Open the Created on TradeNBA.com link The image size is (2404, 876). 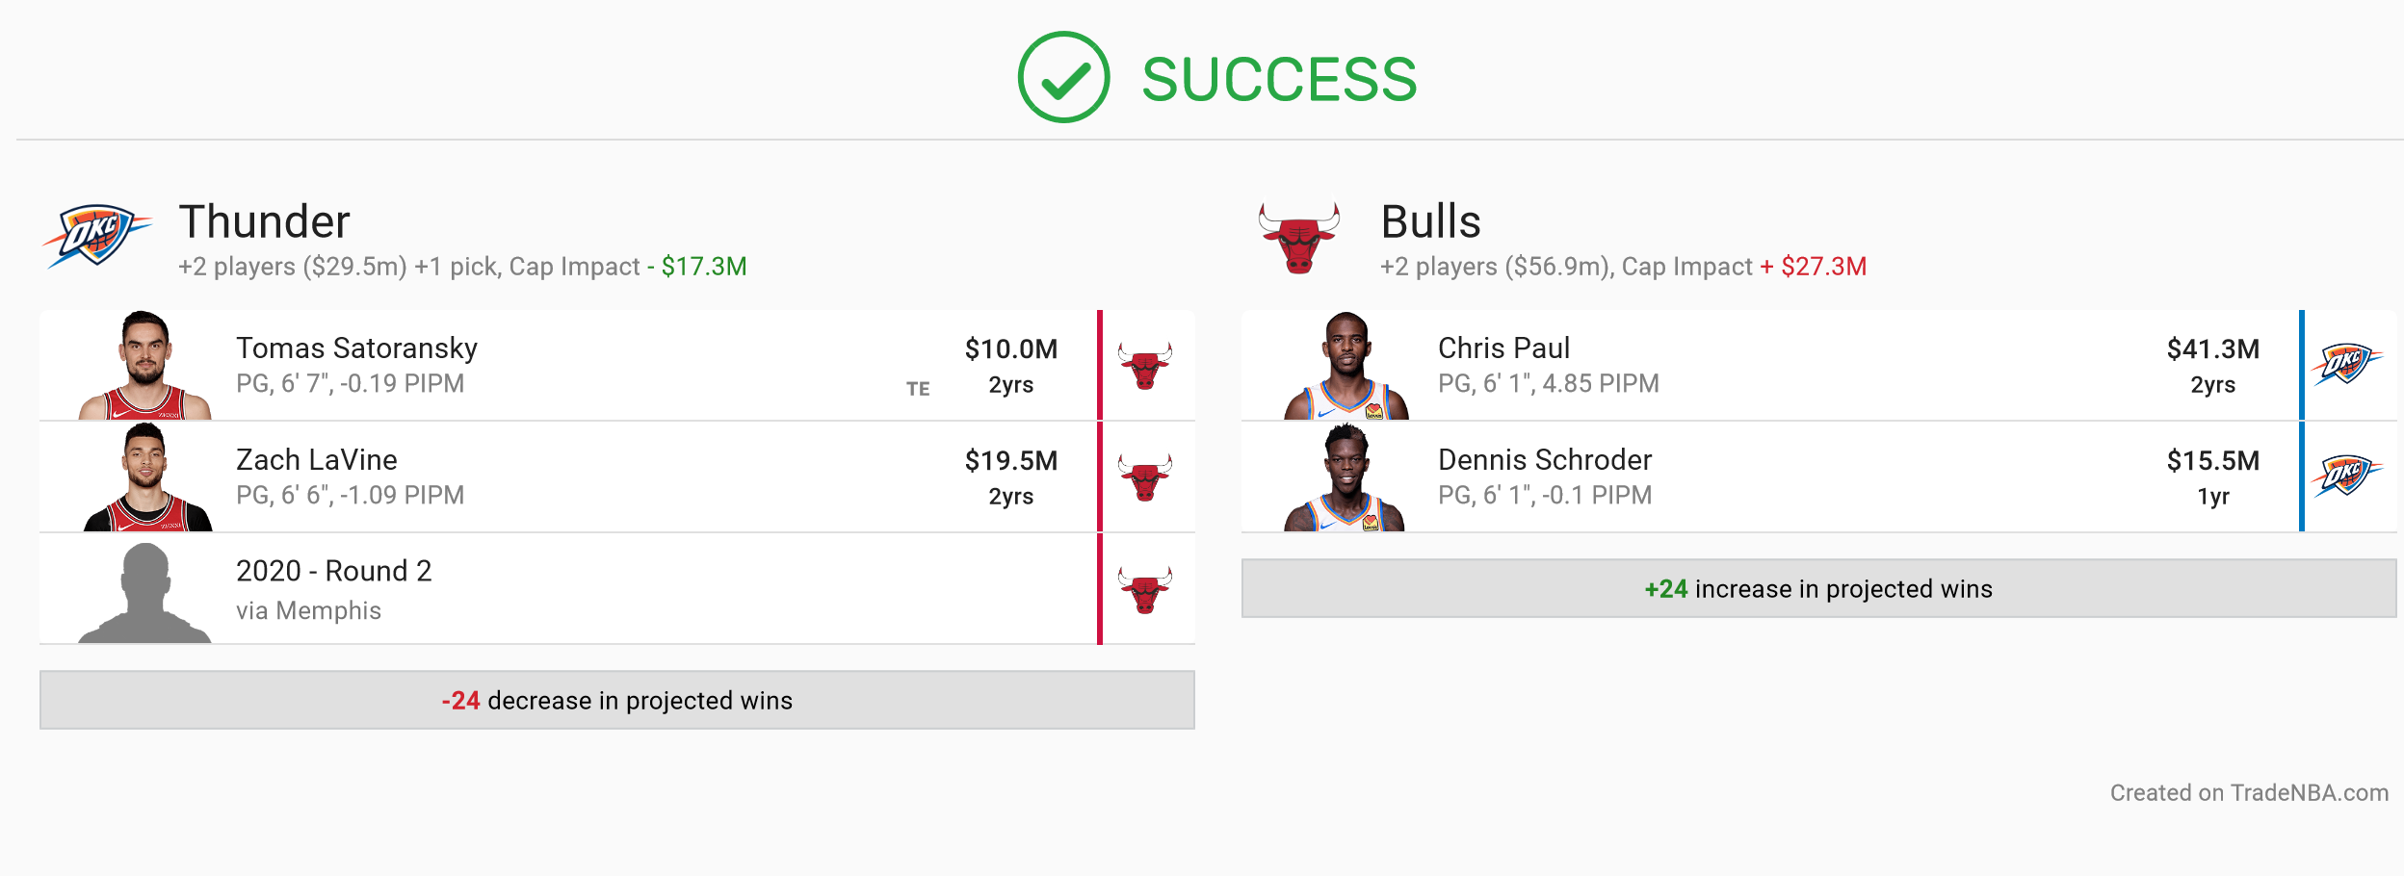tap(2249, 792)
